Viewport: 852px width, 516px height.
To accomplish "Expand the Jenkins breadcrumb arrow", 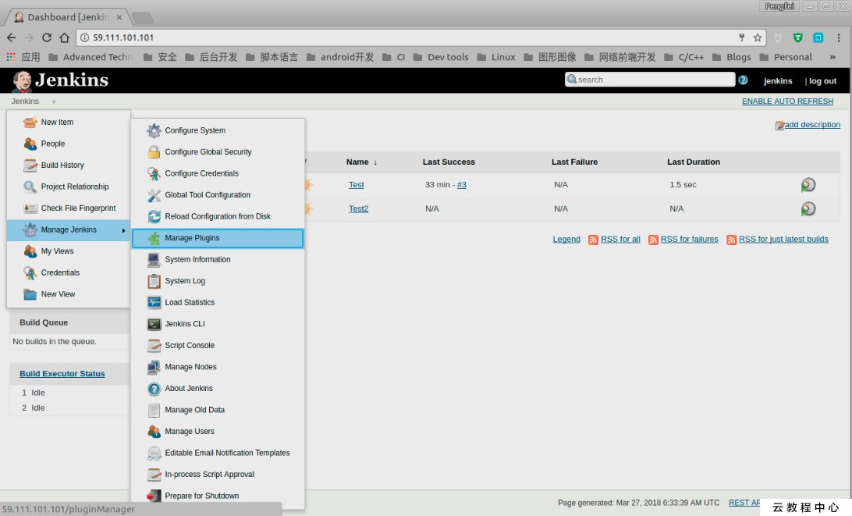I will (54, 101).
